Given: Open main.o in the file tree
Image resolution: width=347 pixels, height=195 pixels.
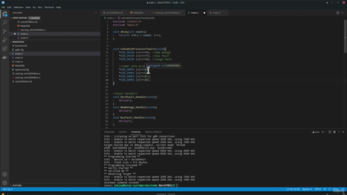Looking at the screenshot, I should [x=19, y=62].
